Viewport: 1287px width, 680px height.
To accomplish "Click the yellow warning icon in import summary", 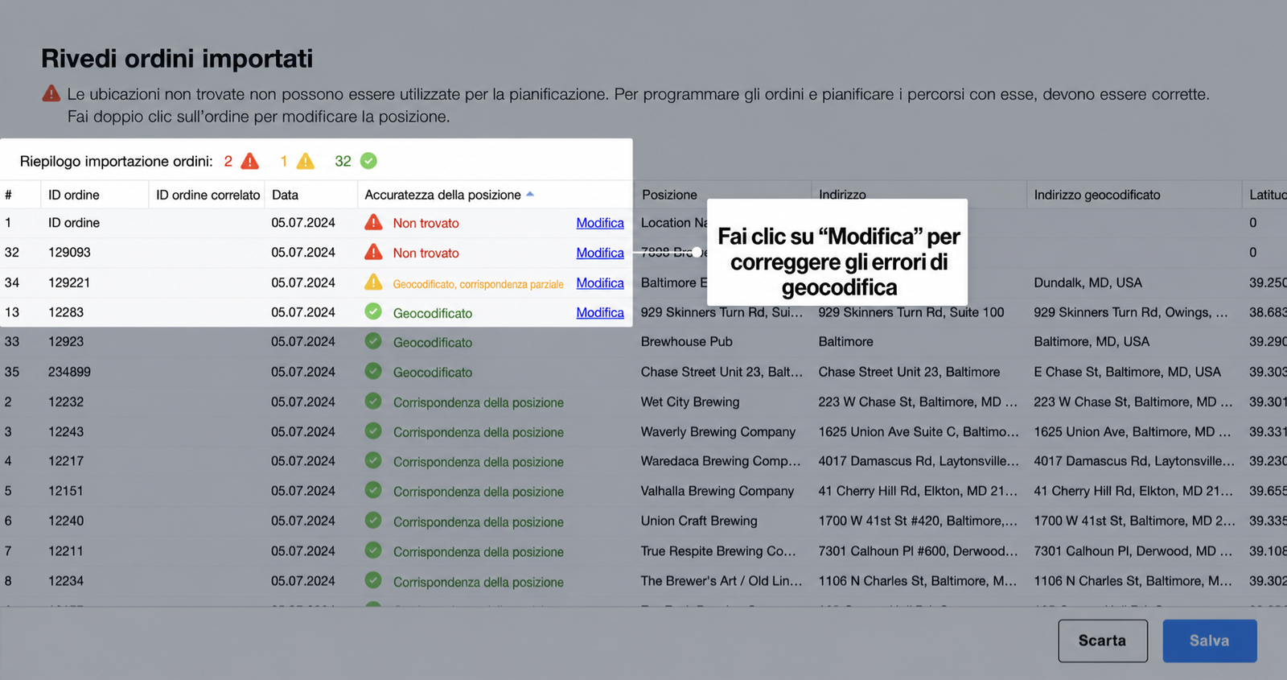I will pos(306,161).
